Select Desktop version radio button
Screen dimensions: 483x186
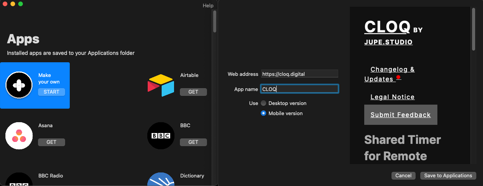pos(264,103)
